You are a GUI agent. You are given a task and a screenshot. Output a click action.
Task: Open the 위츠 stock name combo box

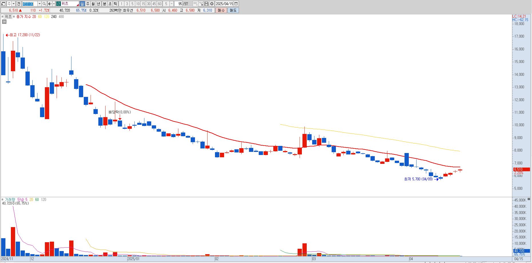coord(67,4)
